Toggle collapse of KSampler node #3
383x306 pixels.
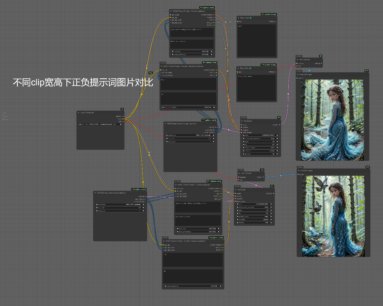click(x=242, y=121)
